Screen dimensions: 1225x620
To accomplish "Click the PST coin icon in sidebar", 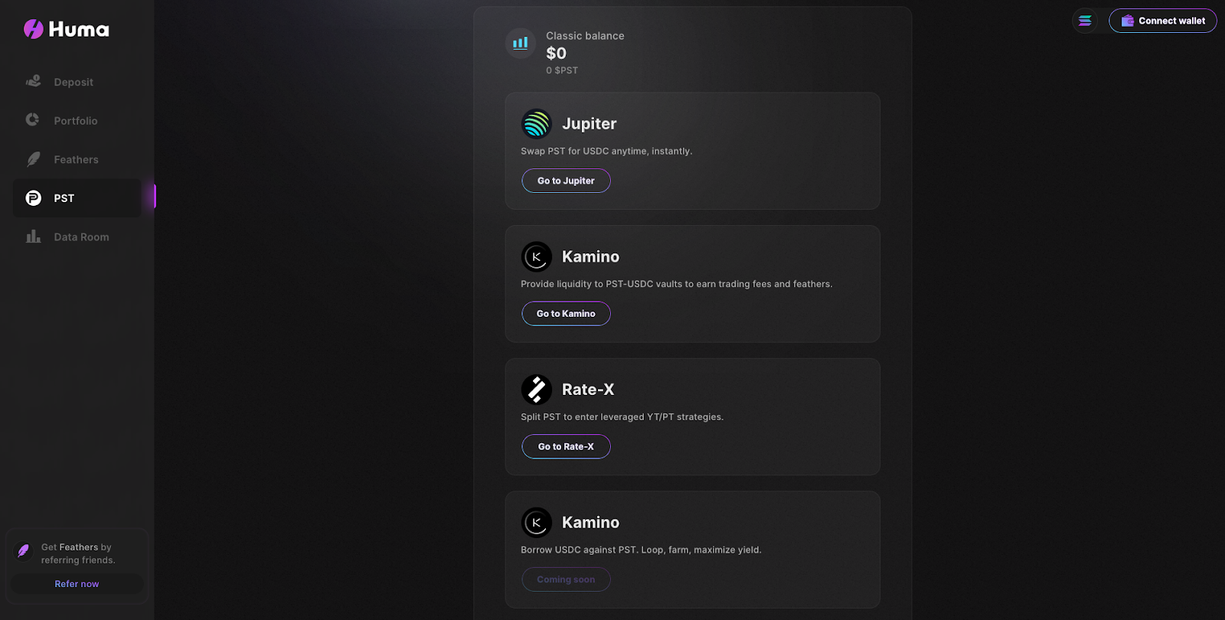I will pyautogui.click(x=33, y=198).
